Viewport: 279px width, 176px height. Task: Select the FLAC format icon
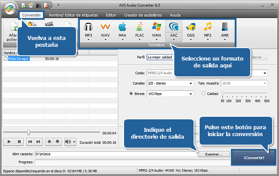[139, 28]
